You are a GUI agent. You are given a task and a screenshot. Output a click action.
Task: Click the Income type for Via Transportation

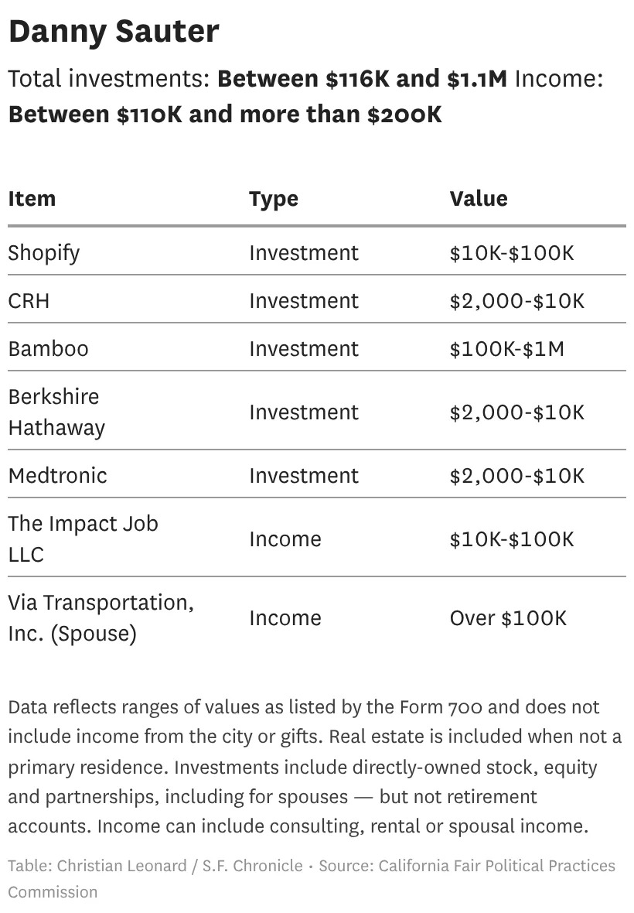285,617
